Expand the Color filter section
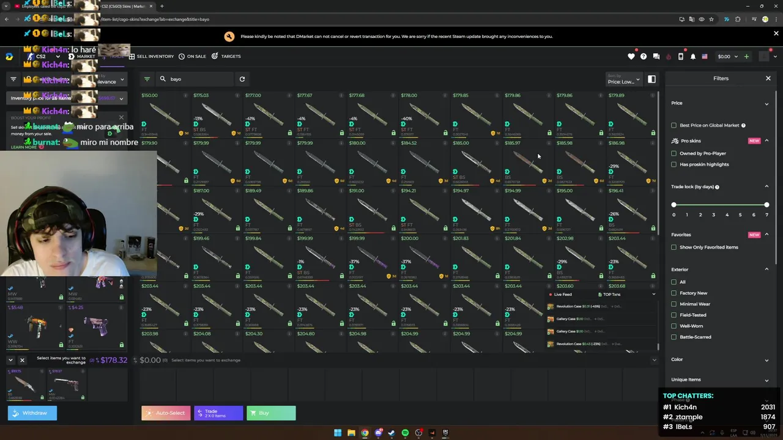The image size is (783, 440). coord(766,360)
